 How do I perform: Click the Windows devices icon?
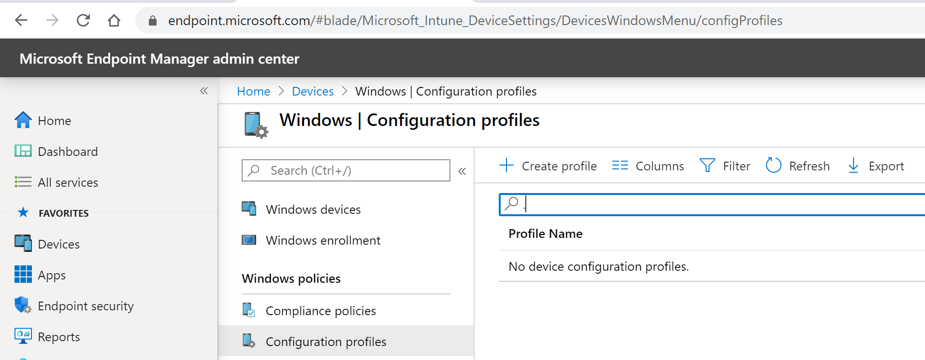(249, 208)
